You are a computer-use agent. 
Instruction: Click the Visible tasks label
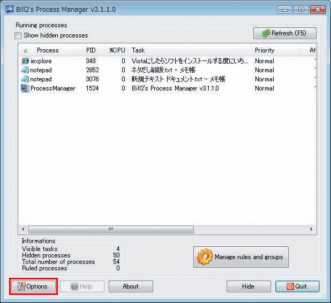[40, 249]
